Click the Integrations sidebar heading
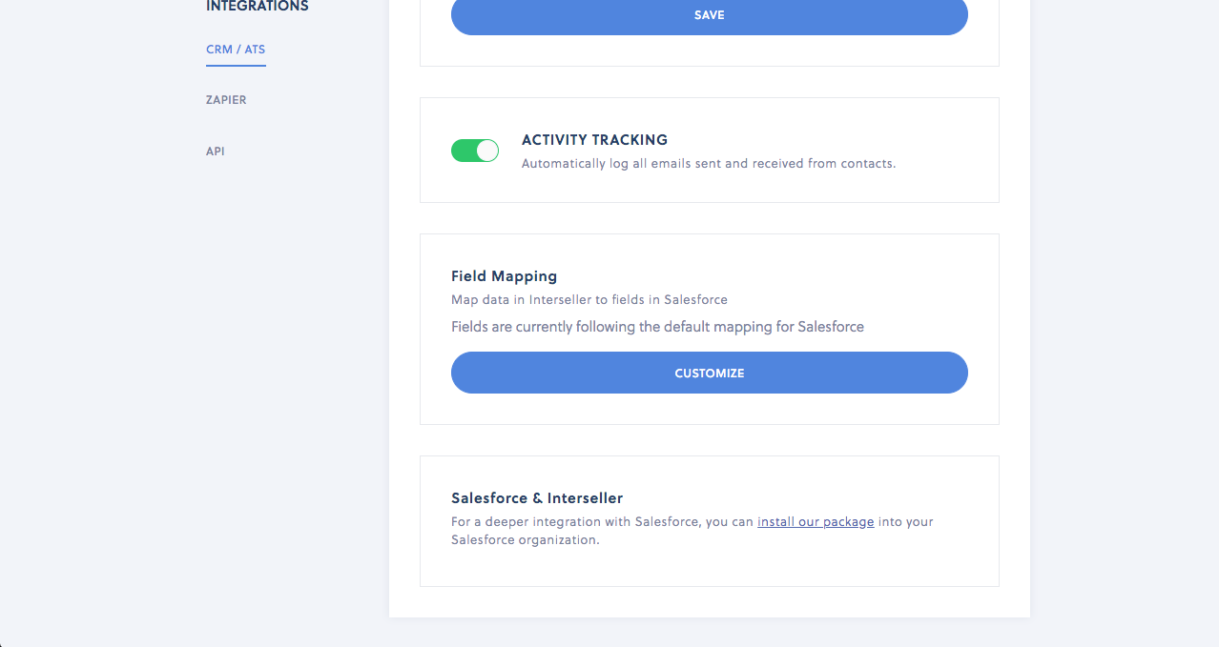This screenshot has width=1219, height=647. [x=258, y=7]
